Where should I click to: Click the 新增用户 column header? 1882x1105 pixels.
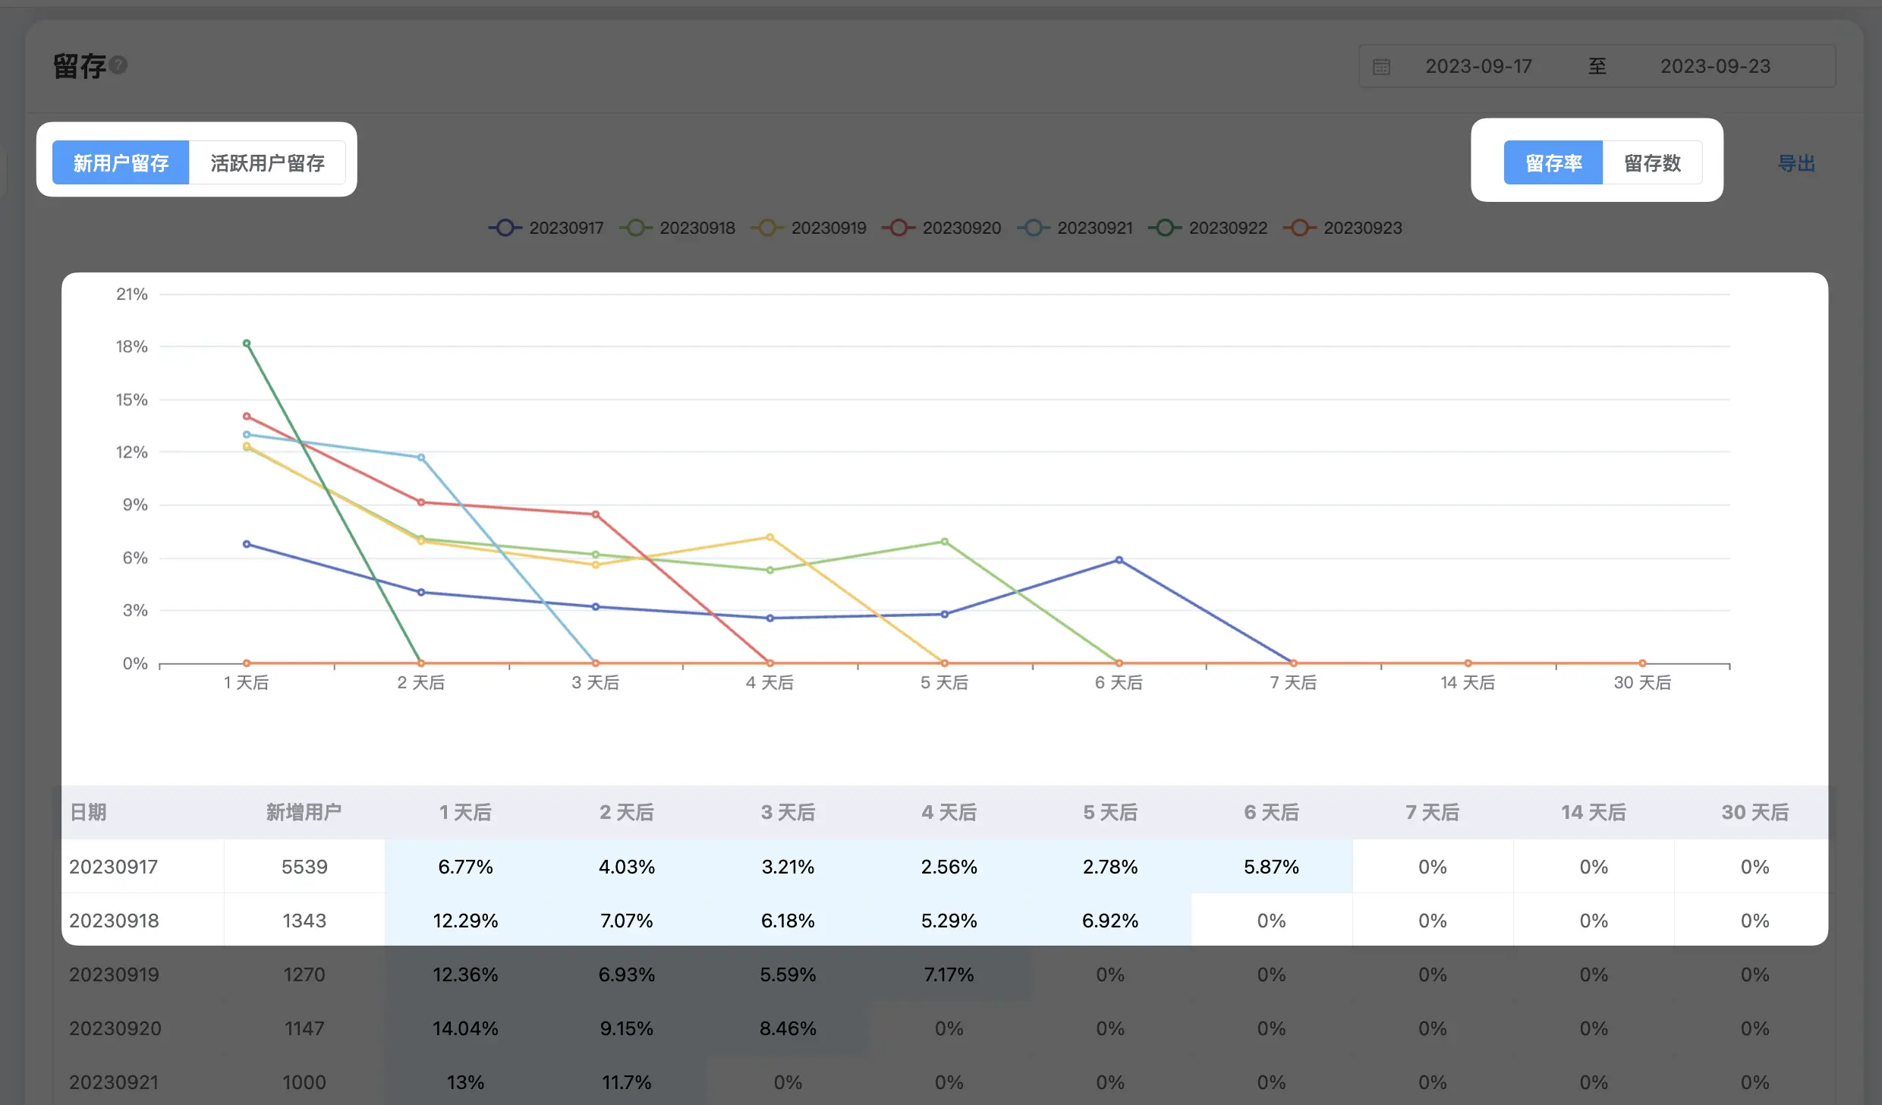point(304,812)
